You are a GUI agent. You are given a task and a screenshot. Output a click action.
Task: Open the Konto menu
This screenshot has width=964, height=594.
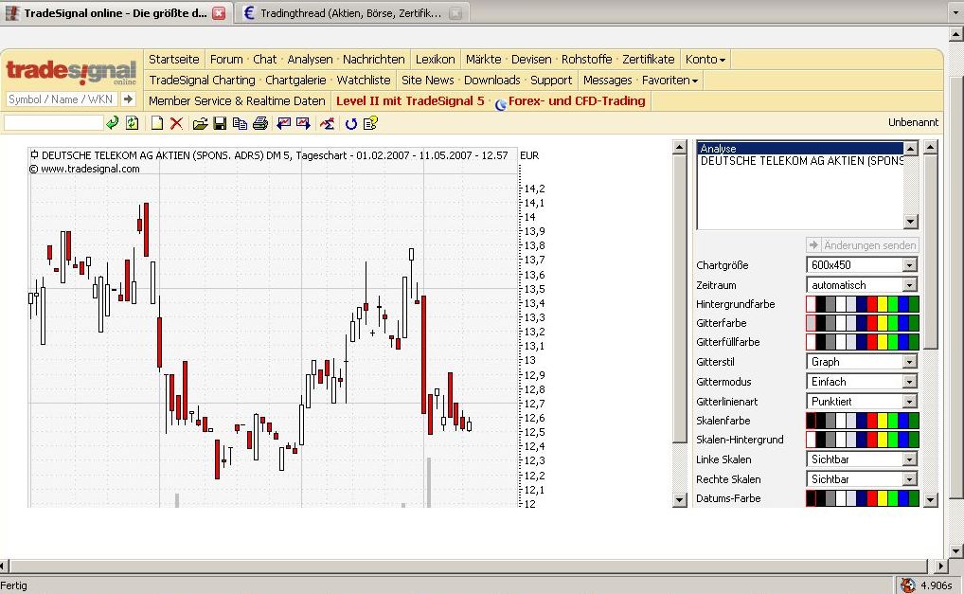click(x=705, y=59)
